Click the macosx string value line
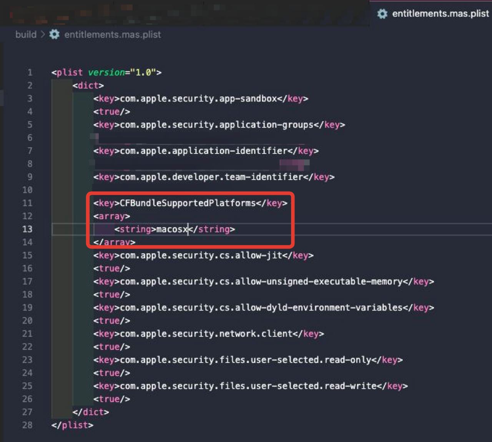This screenshot has width=492, height=442. click(x=175, y=229)
